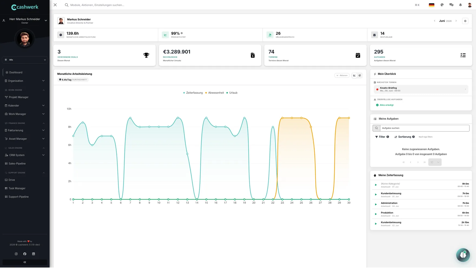Viewport: 476px width, 268px height.
Task: Open the chat messages icon
Action: 451,5
